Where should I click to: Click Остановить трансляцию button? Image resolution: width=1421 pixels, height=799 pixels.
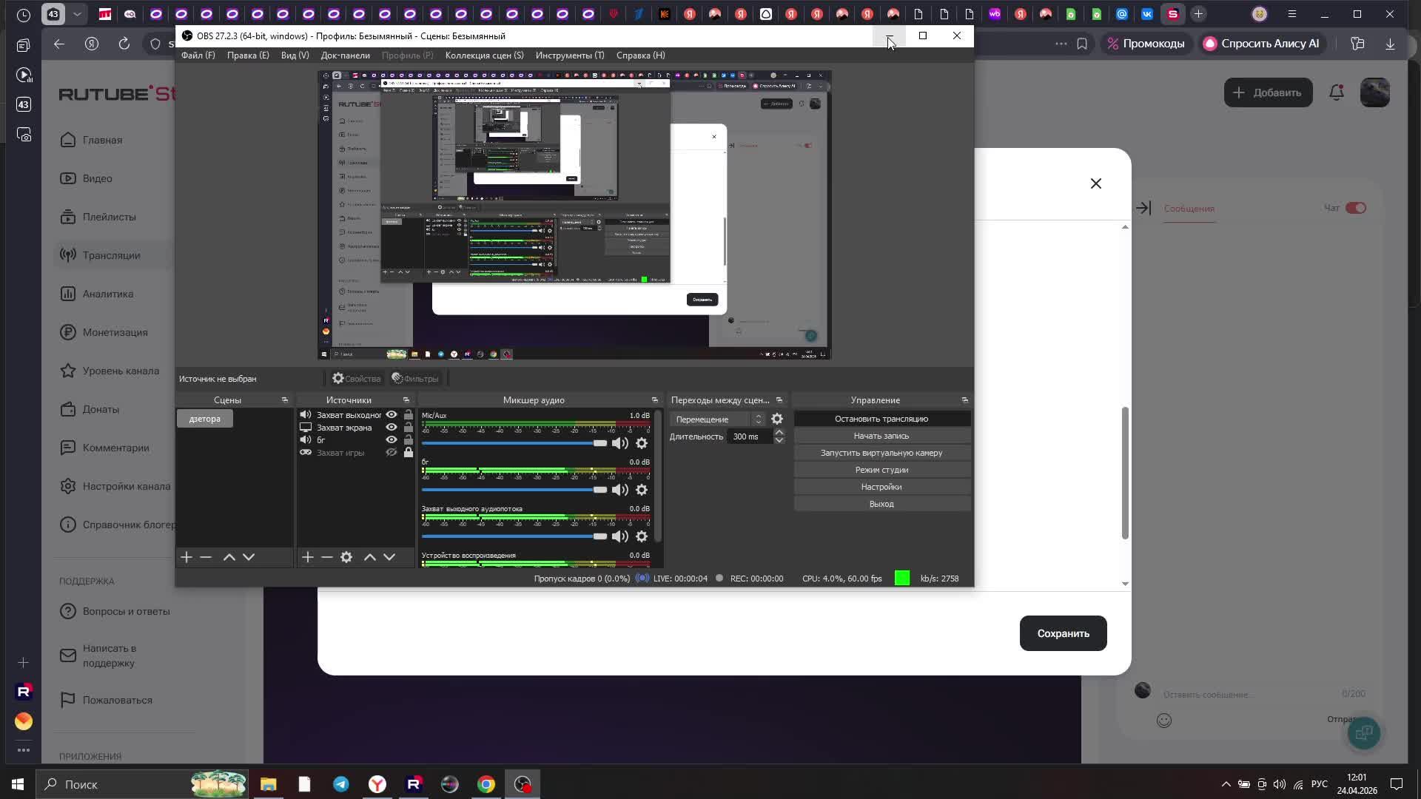pyautogui.click(x=881, y=419)
